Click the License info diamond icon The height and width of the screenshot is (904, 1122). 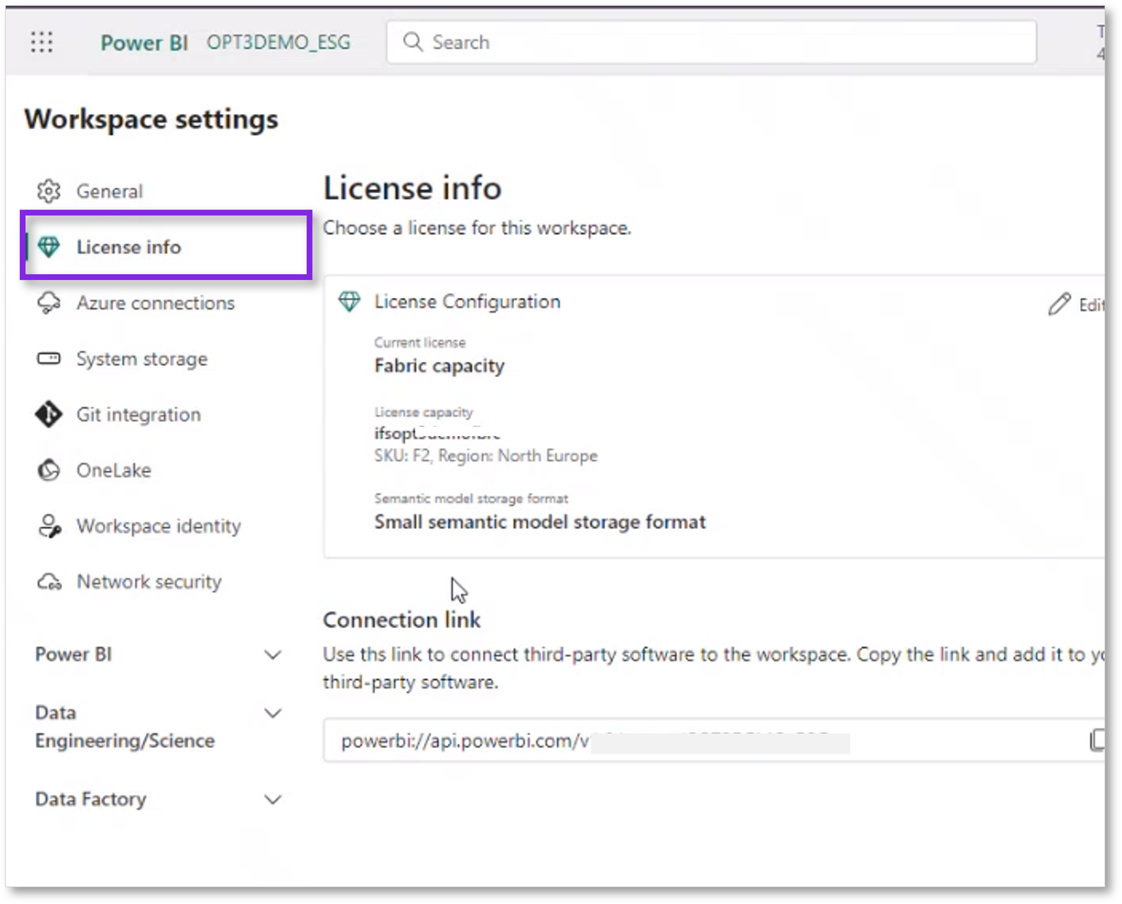[49, 247]
